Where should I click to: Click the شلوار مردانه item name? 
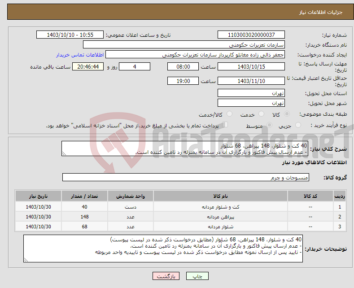[220, 227]
